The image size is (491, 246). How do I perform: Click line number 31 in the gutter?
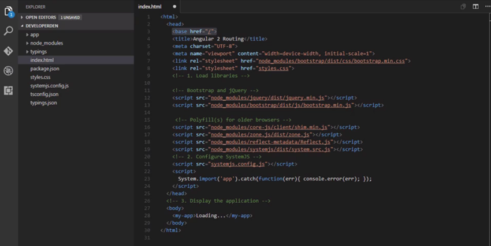(x=147, y=238)
